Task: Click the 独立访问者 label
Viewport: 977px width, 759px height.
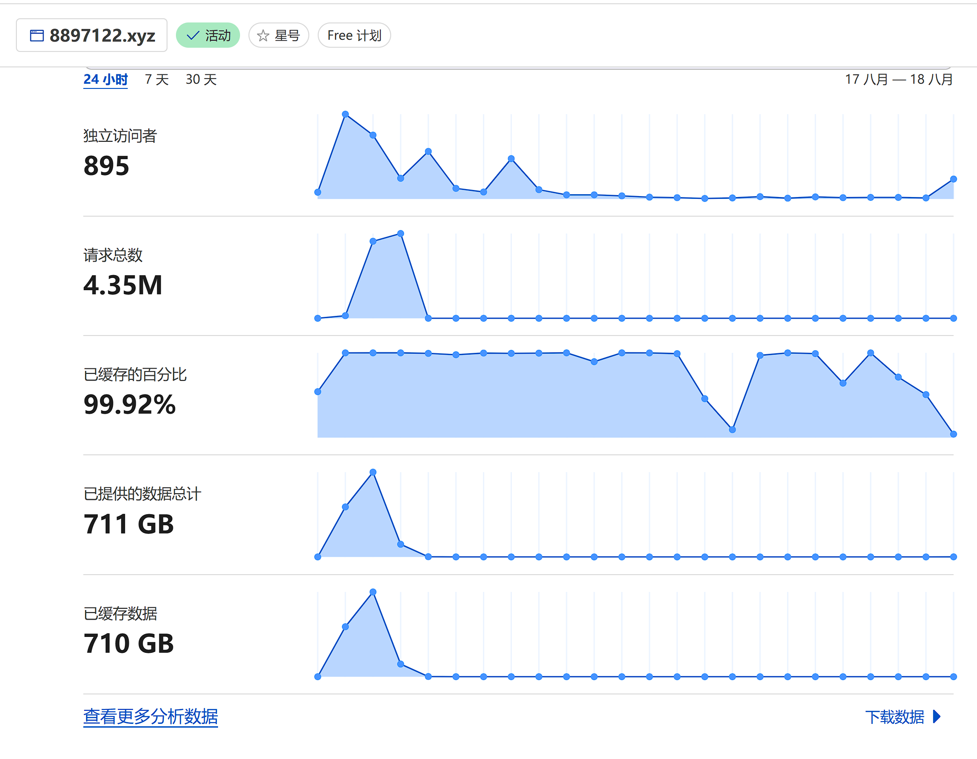Action: click(x=120, y=136)
